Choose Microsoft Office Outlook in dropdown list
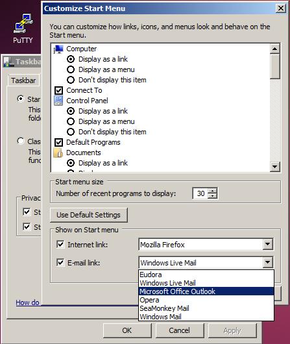Viewport: 290px width, 344px height. pos(206,291)
